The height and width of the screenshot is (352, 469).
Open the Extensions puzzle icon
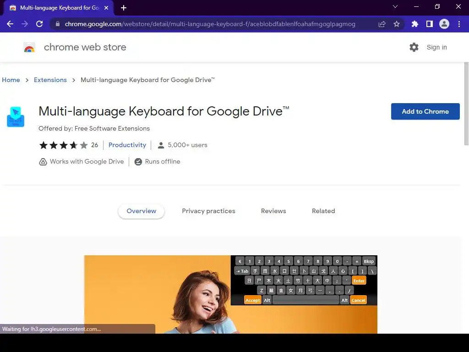click(415, 24)
